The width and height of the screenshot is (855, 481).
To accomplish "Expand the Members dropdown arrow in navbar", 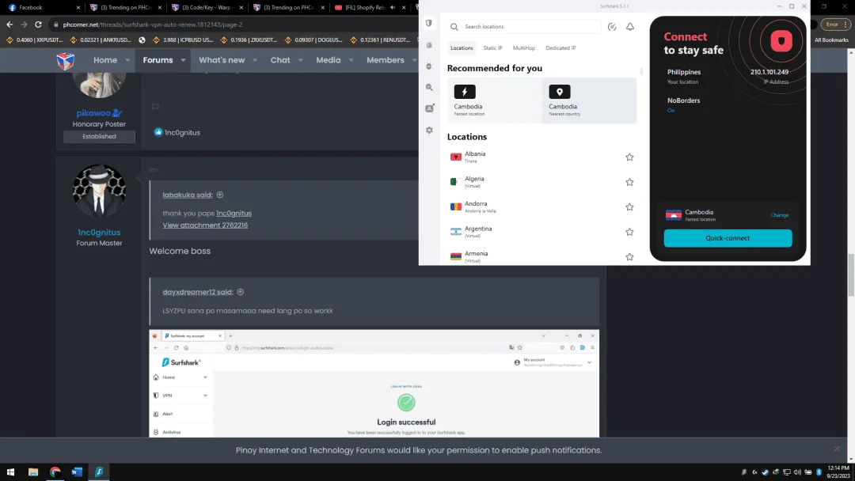I will pos(414,60).
